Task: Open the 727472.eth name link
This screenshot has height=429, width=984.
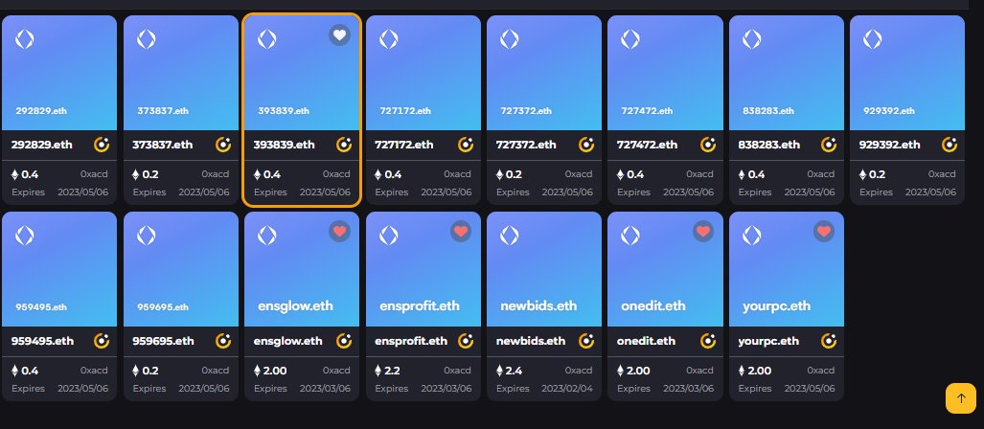Action: (647, 145)
